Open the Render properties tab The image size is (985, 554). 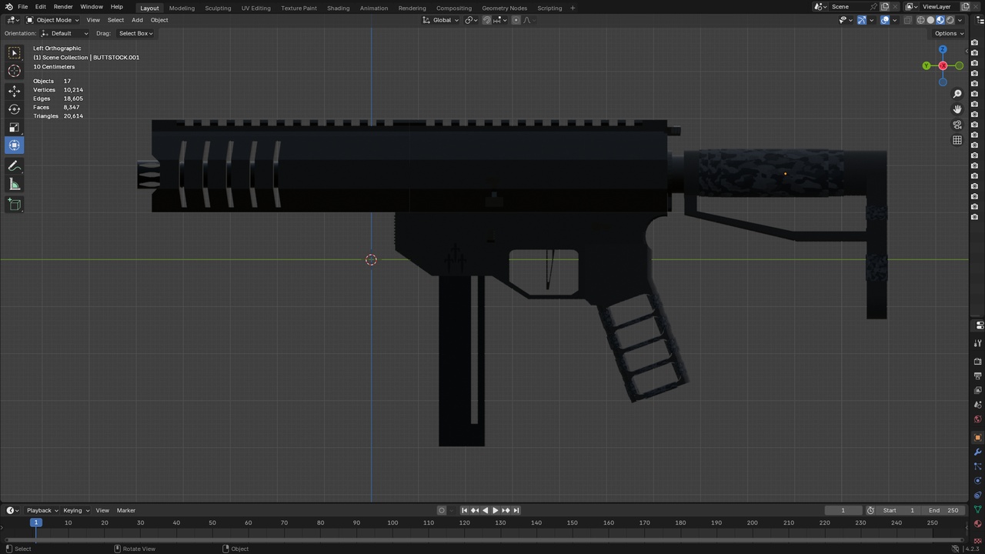tap(978, 362)
